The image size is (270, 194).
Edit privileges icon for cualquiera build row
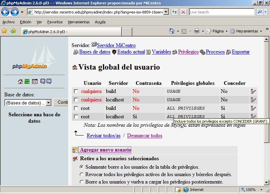[253, 91]
